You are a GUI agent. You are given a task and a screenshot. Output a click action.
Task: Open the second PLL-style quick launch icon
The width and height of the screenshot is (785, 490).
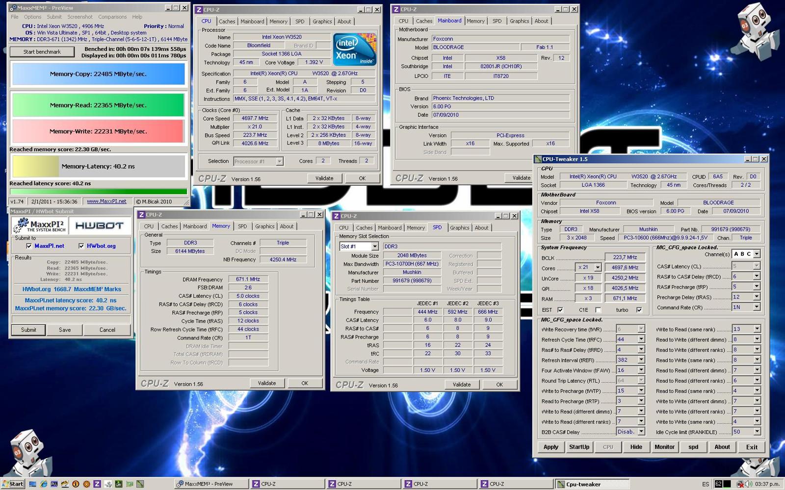54,484
